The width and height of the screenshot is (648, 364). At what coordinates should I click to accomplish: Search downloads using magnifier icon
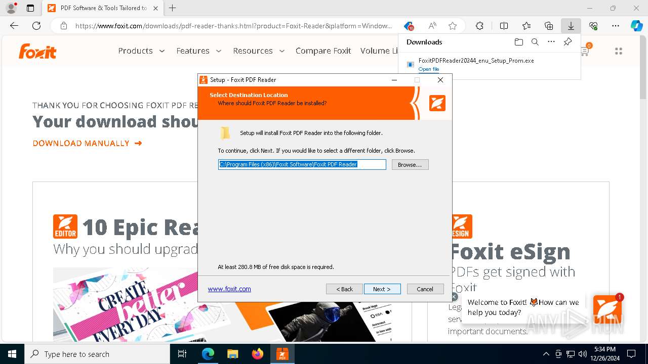point(535,42)
